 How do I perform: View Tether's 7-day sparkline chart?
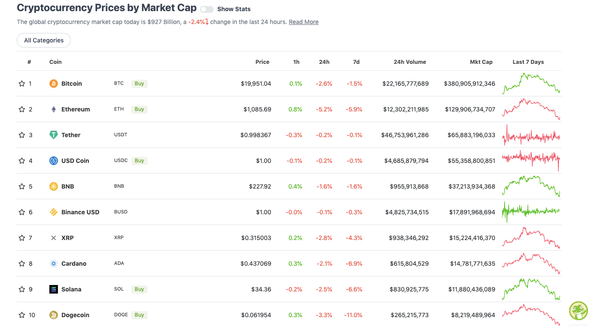click(531, 135)
